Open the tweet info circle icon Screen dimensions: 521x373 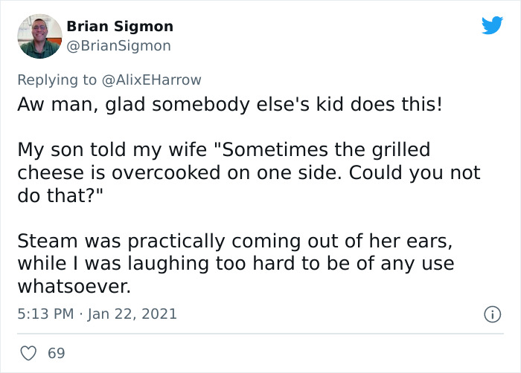click(491, 314)
